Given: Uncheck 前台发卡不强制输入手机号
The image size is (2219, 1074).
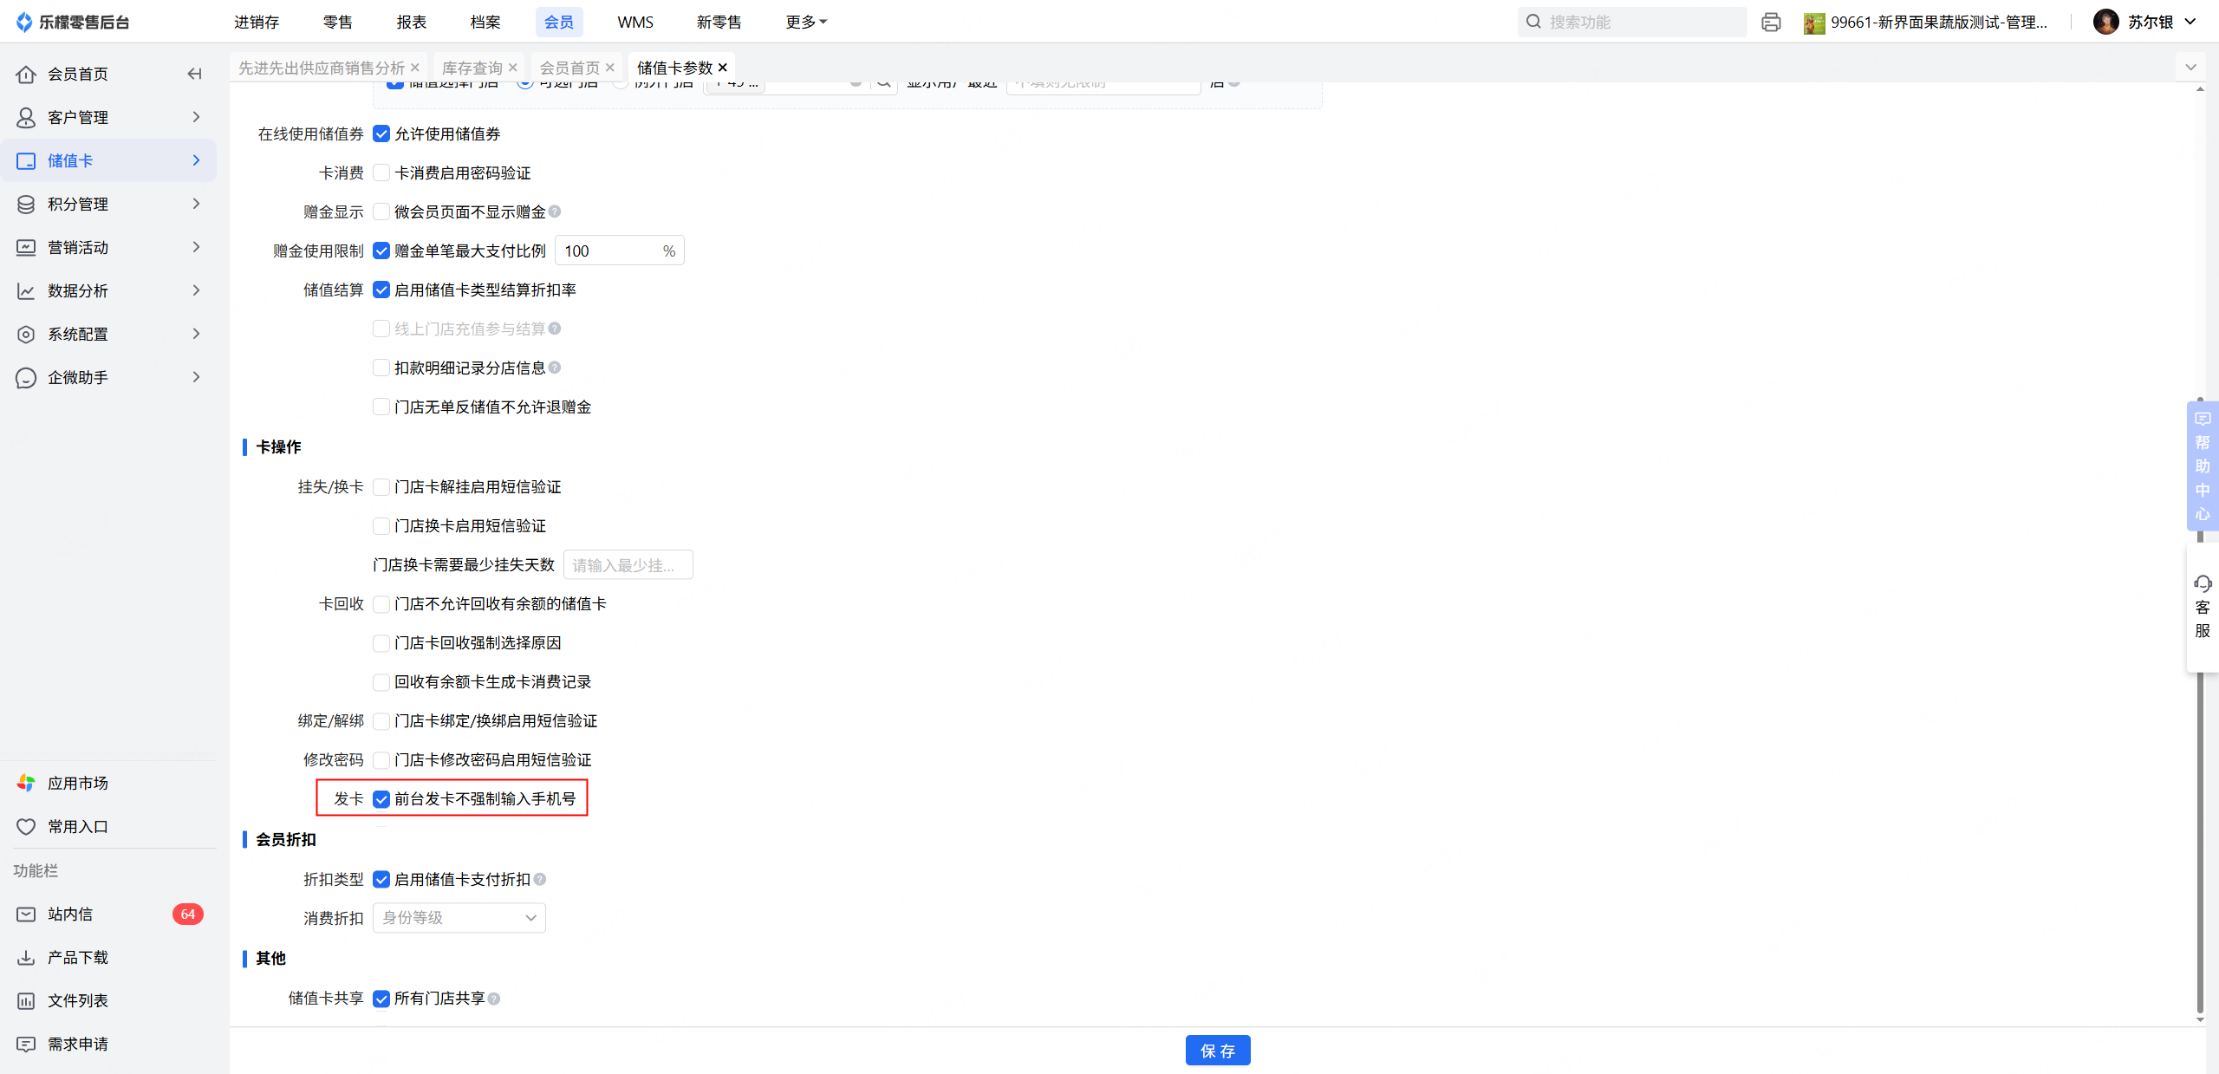Looking at the screenshot, I should click(381, 798).
